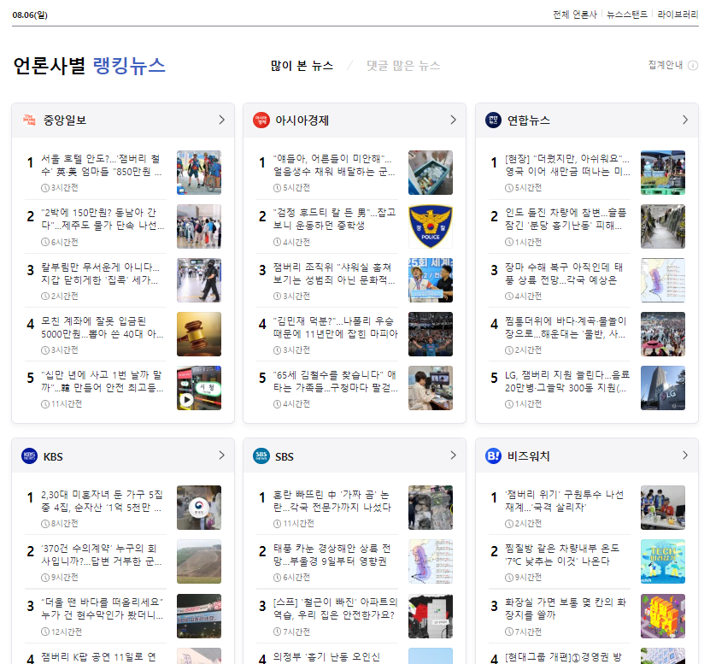Open 중앙일보 article '서울 호텔 안도?'
This screenshot has height=664, width=710.
click(102, 165)
